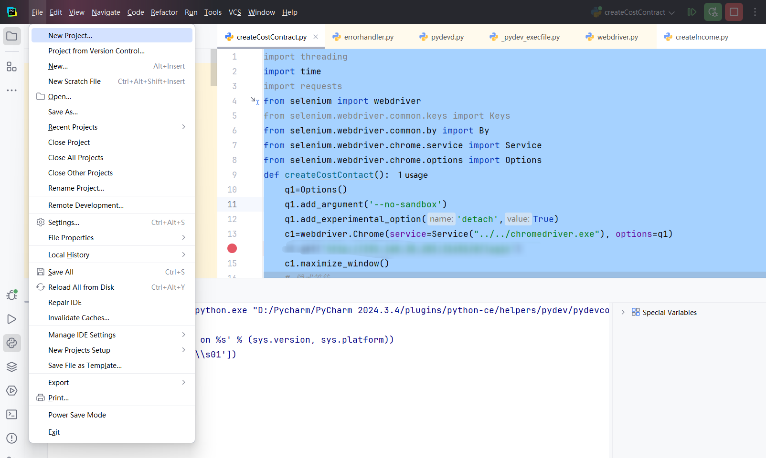The image size is (766, 458).
Task: Open the Terminal tool window icon
Action: [12, 415]
